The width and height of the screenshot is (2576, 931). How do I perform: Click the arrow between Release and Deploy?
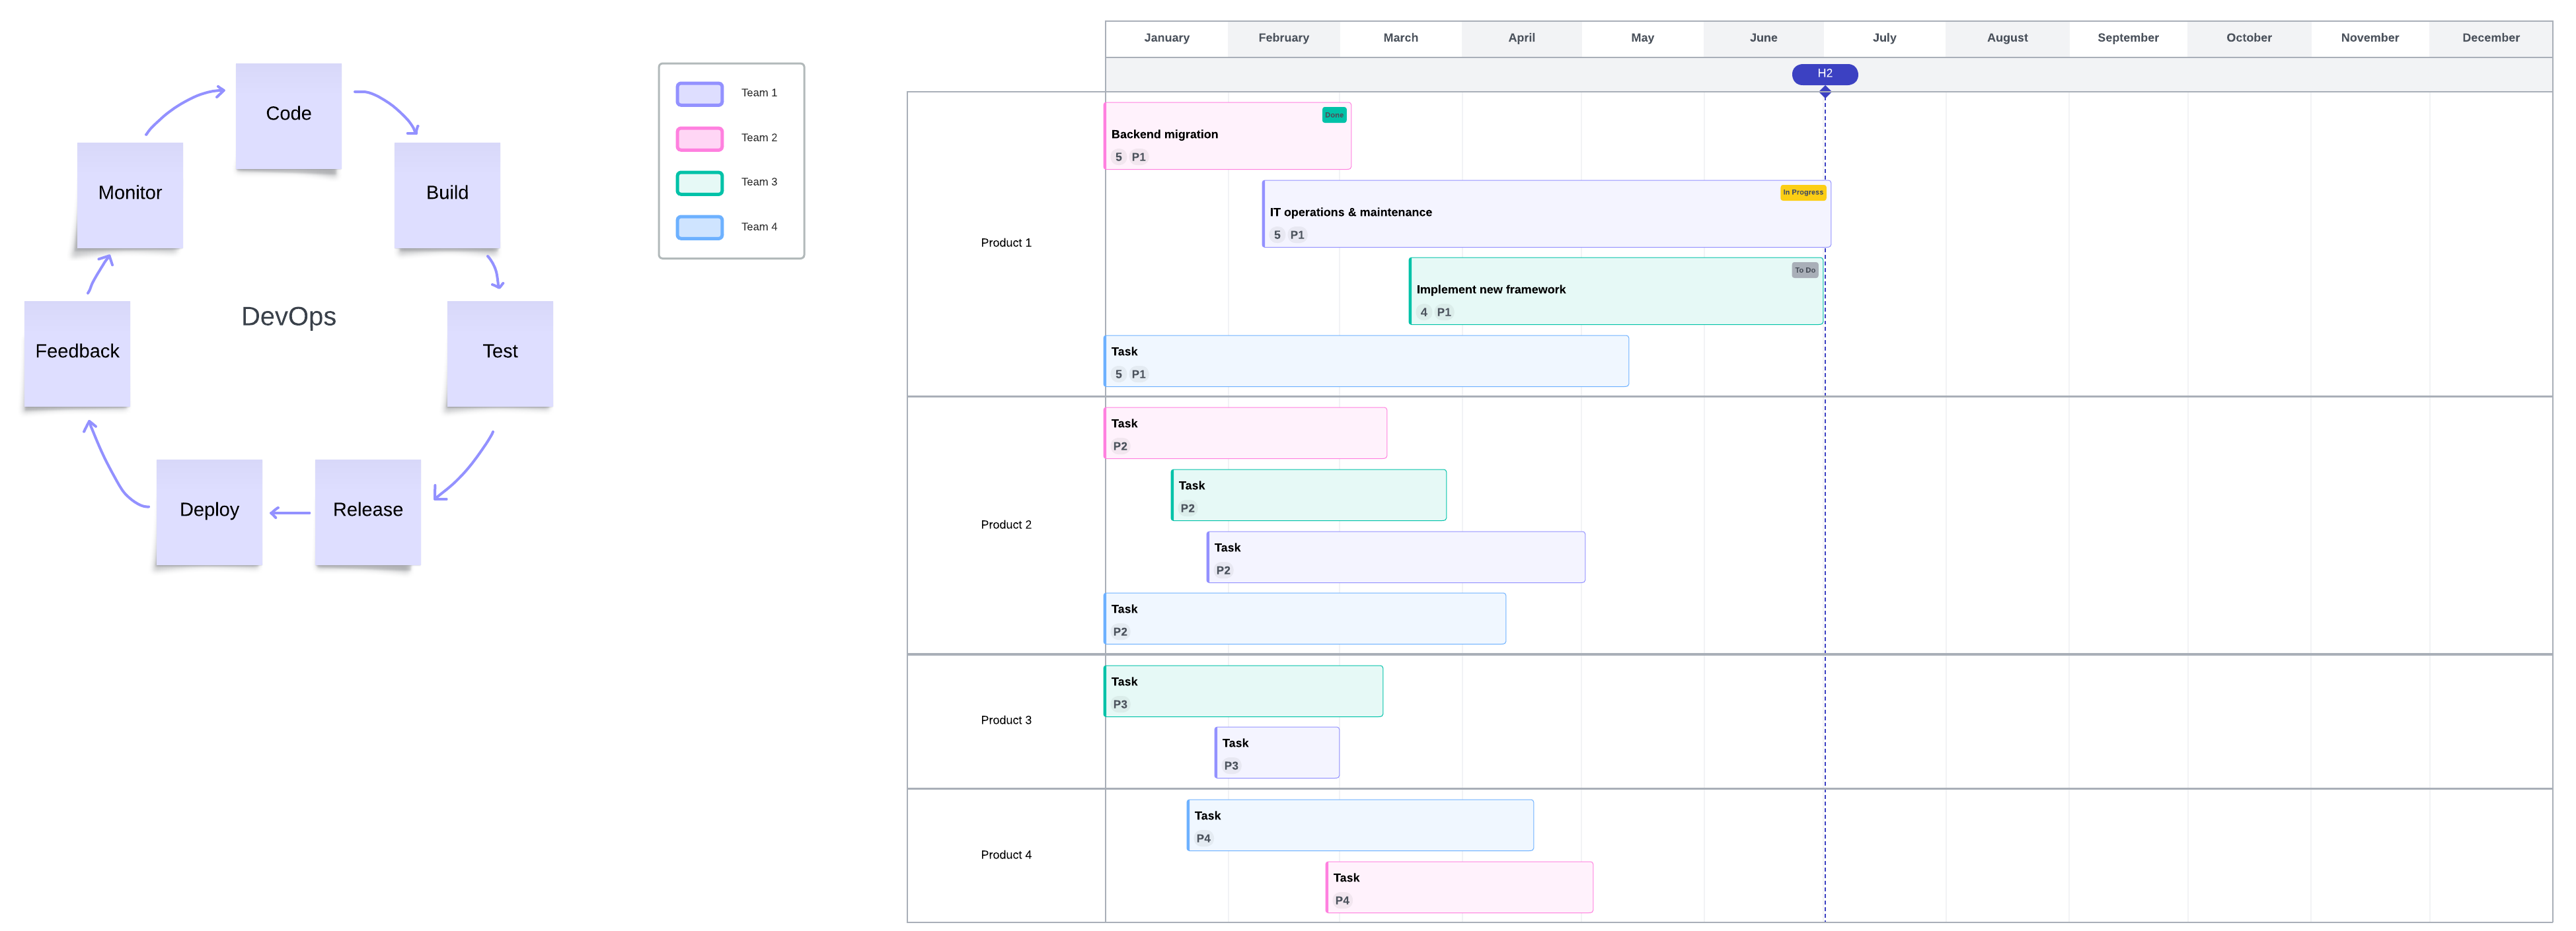pos(290,514)
